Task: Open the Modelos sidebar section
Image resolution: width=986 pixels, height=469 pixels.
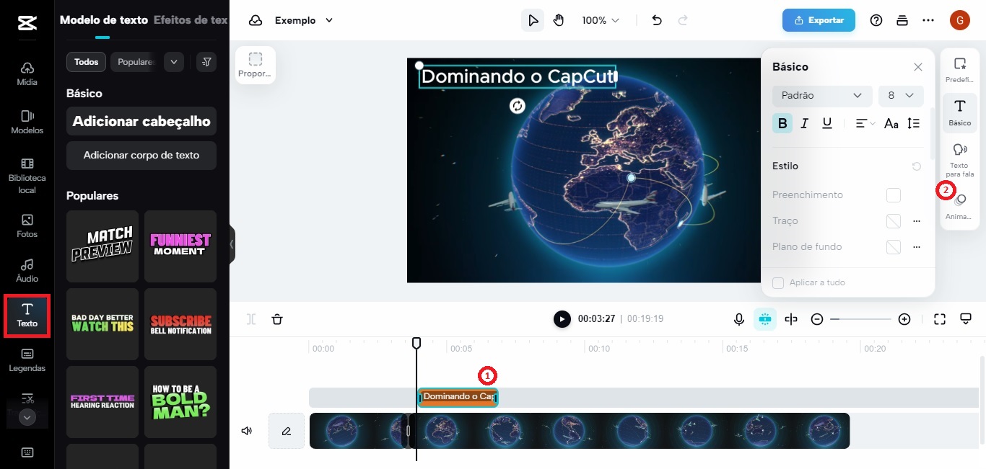Action: tap(27, 122)
